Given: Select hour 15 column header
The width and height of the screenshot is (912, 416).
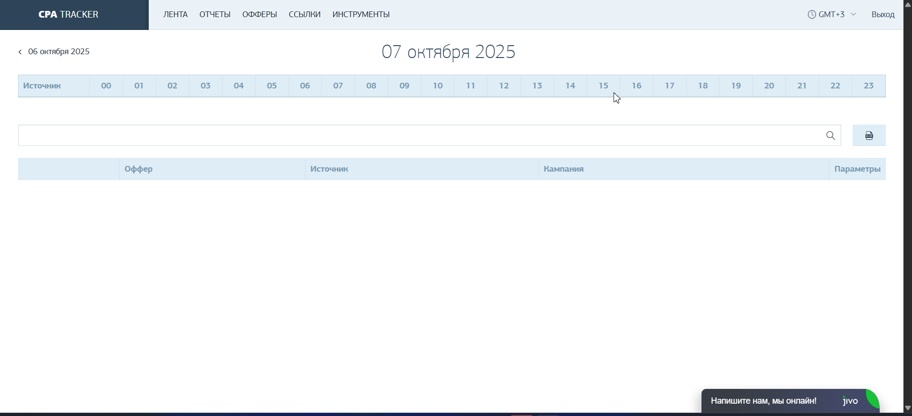Looking at the screenshot, I should click(x=603, y=86).
